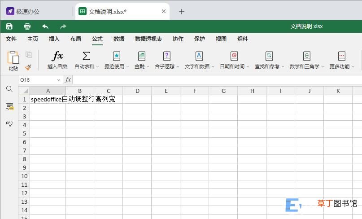Switch to the 布局 tab
The image size is (362, 219).
[76, 39]
